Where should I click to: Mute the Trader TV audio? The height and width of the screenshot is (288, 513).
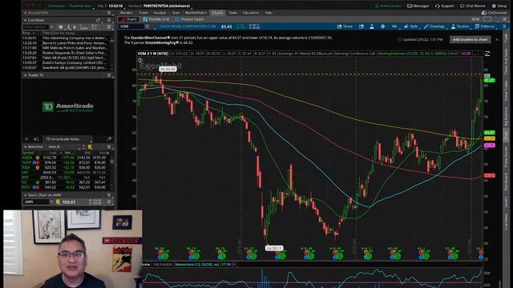point(36,139)
